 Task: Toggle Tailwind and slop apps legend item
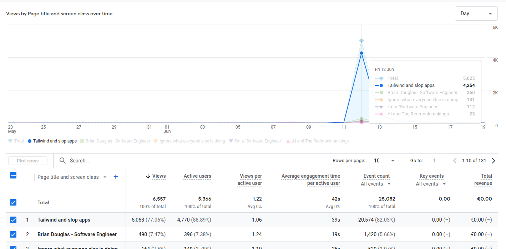(x=52, y=141)
